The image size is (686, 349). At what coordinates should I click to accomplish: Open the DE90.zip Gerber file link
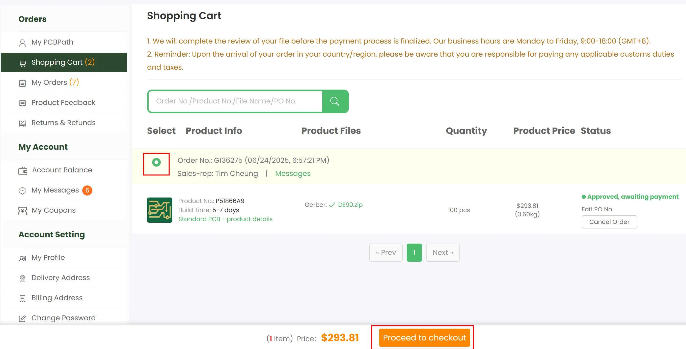[350, 205]
